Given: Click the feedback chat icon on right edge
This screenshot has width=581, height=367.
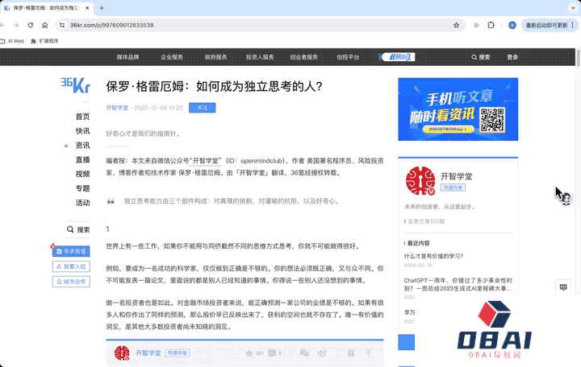Looking at the screenshot, I should point(564,287).
